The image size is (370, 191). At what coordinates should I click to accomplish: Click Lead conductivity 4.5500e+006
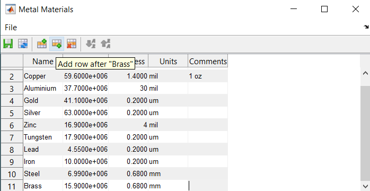[86, 150]
